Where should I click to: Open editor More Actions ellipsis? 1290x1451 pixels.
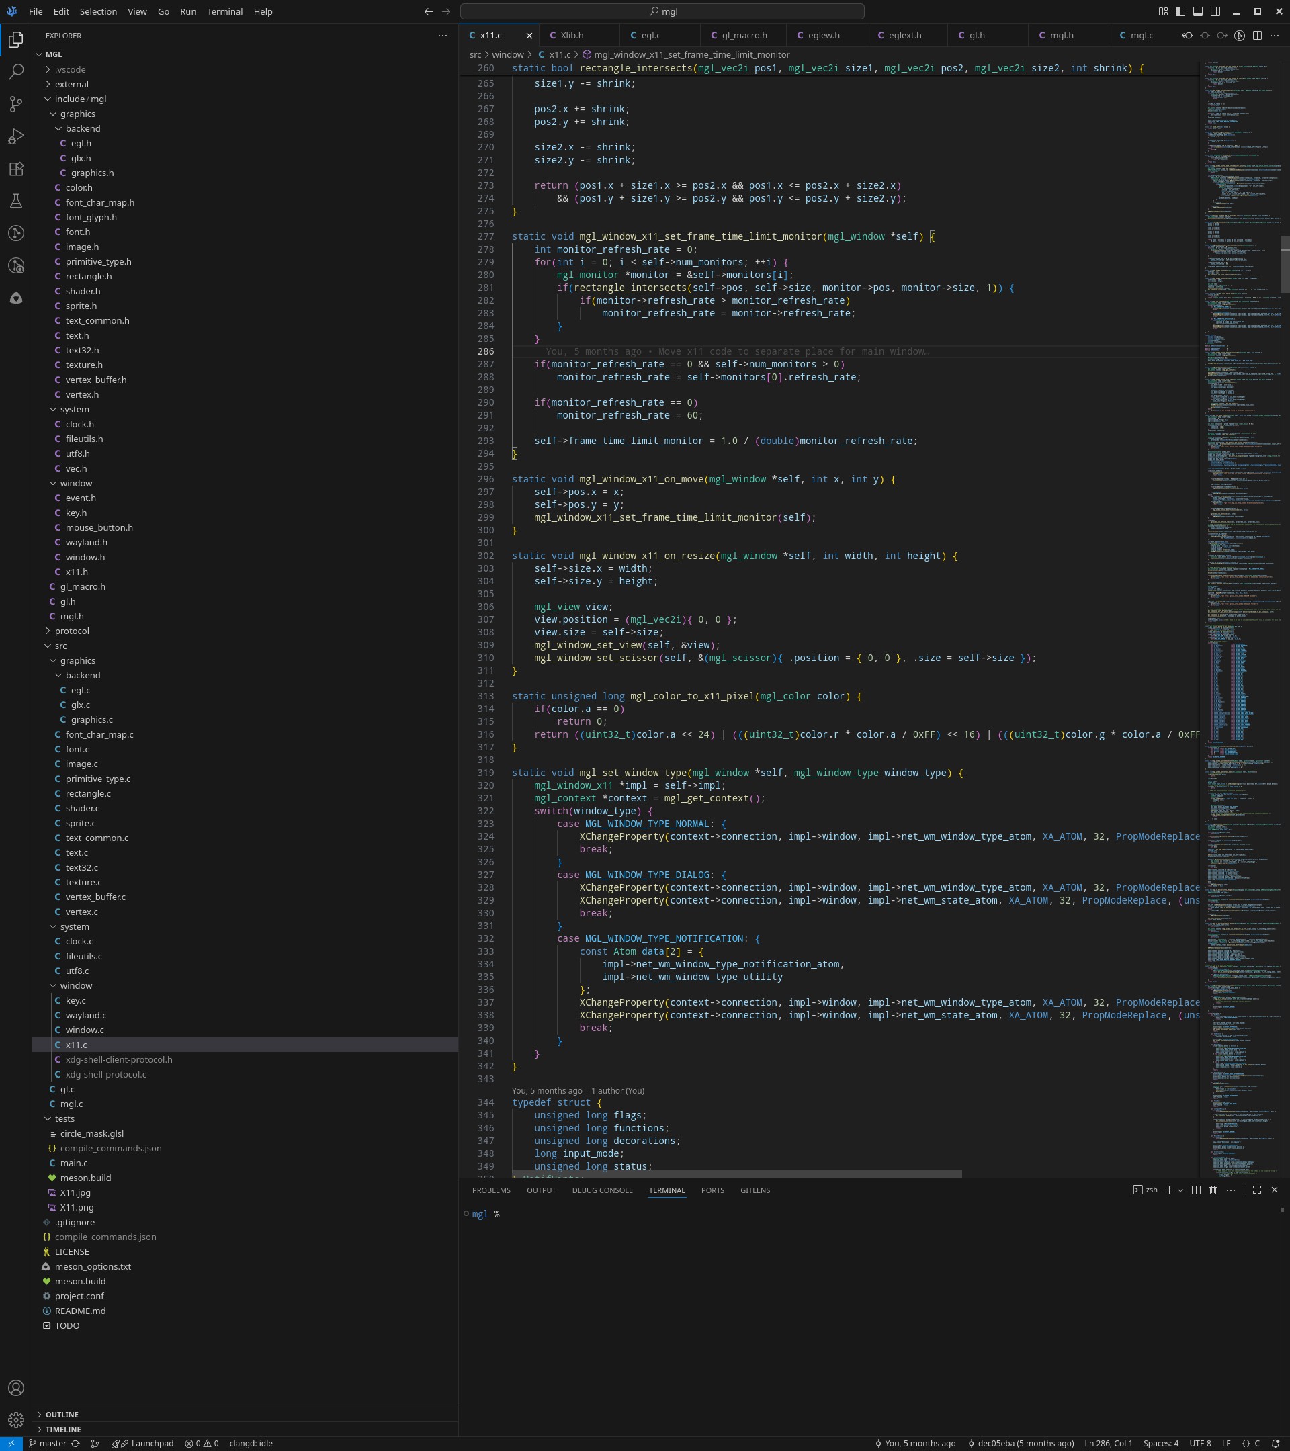pyautogui.click(x=1275, y=35)
